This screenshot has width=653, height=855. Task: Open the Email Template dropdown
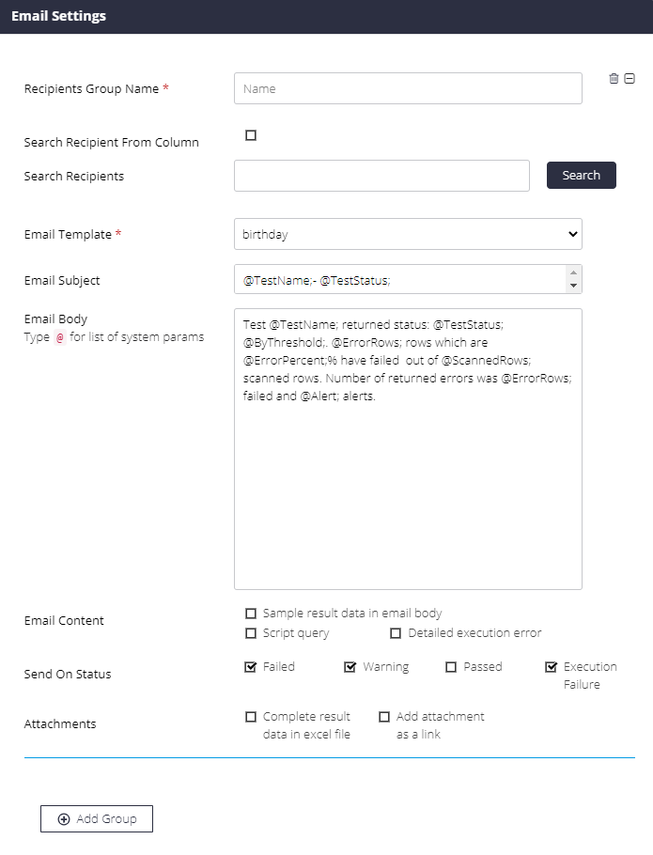[x=409, y=234]
